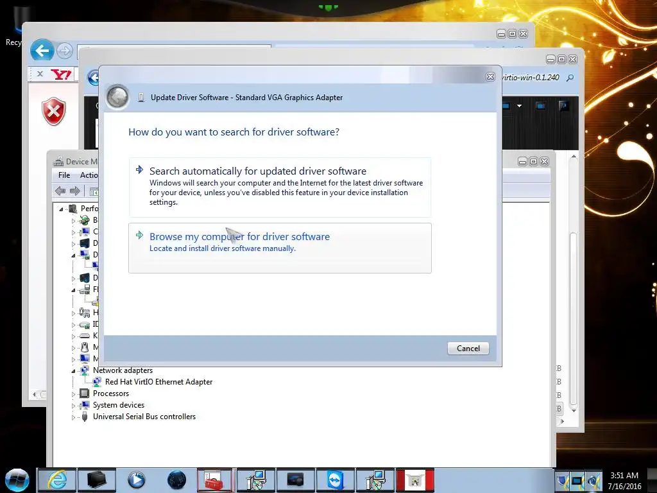Click the volume speaker tray icon
Screen dimensions: 657x493
coord(593,481)
